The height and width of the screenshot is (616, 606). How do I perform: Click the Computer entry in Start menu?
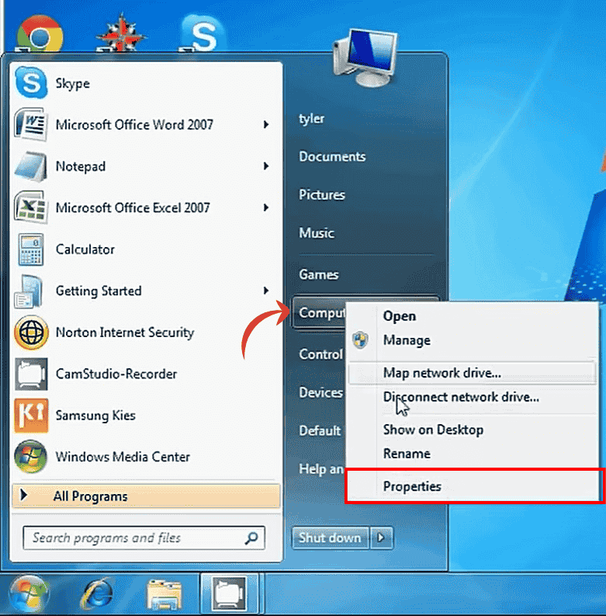pyautogui.click(x=319, y=313)
